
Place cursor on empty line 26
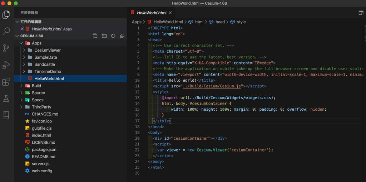pos(255,173)
